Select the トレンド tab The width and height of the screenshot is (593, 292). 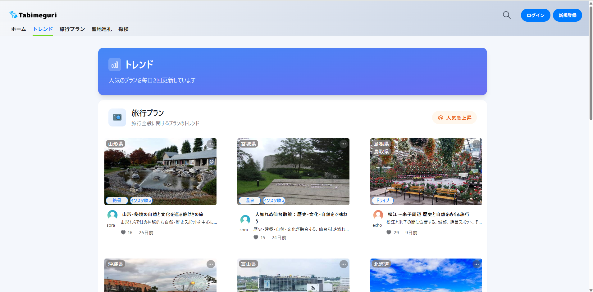pos(43,29)
